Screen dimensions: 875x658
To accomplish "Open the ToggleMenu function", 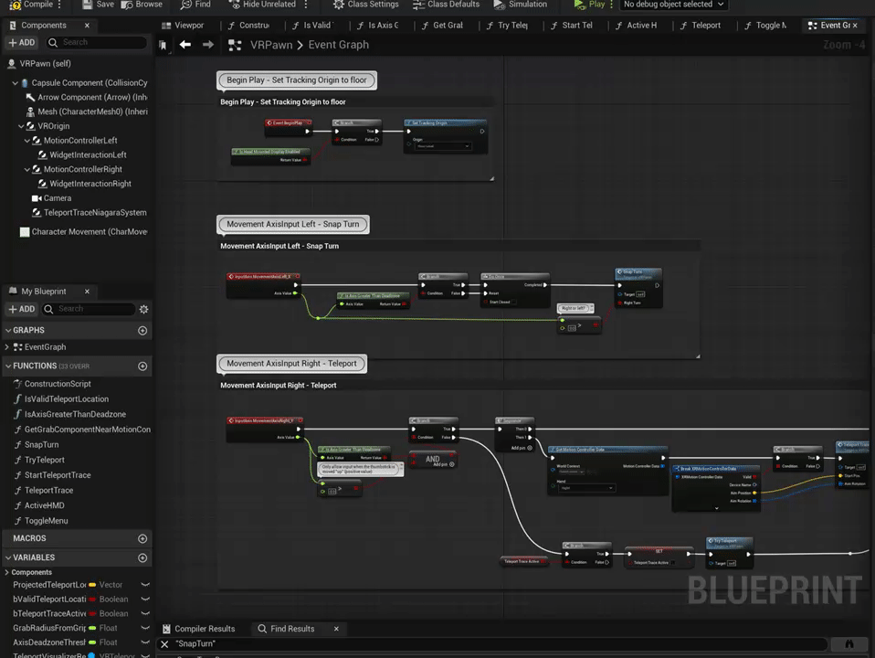I will point(46,521).
